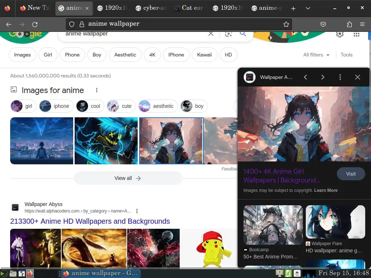Viewport: 371px width, 278px height.
Task: Close the anime wallpaper Google tab
Action: 87,8
